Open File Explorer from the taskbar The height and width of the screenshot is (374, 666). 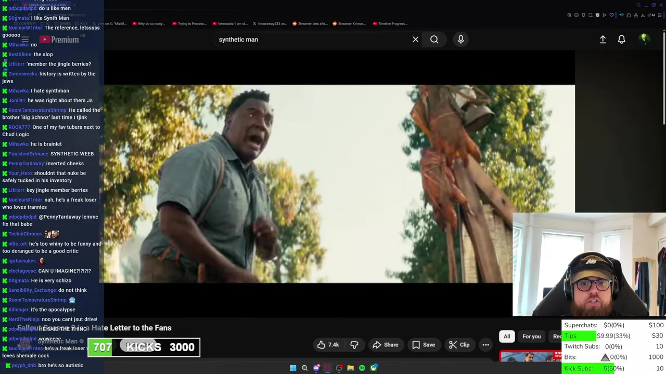pos(350,368)
